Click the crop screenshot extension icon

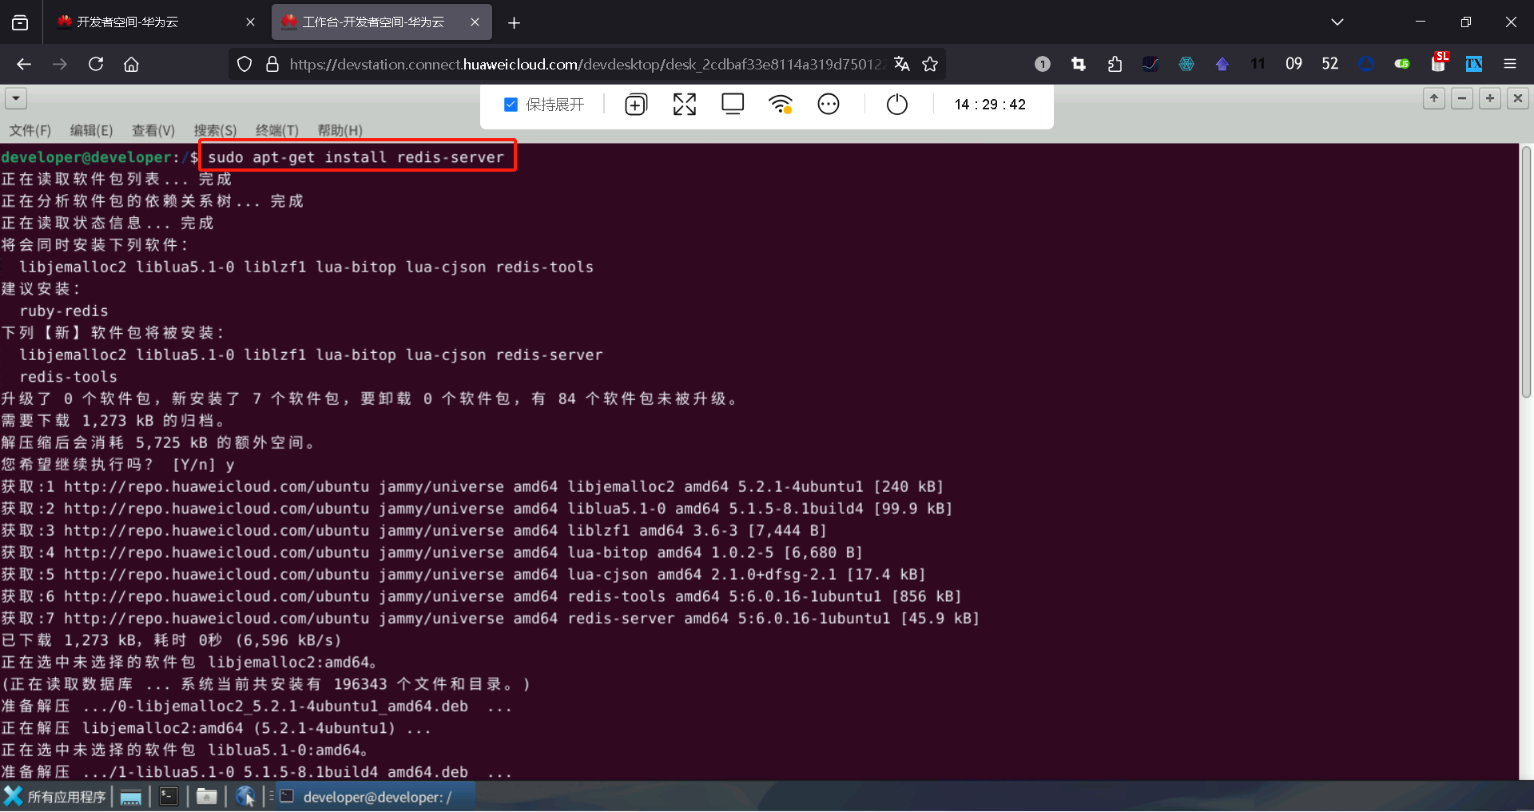point(1079,64)
